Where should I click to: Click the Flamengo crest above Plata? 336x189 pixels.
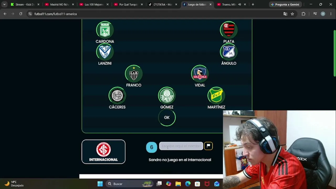pos(229,30)
